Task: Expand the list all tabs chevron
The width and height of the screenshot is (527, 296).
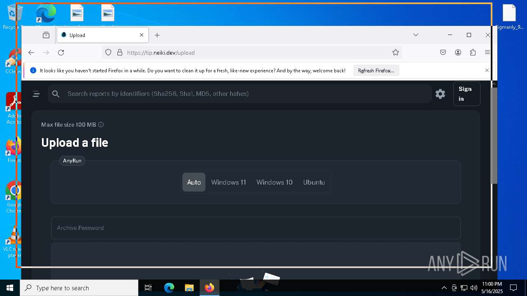Action: click(416, 35)
